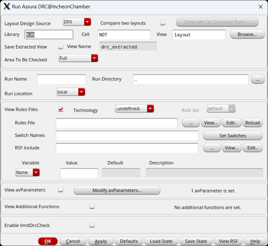
Task: Click the Cancel button
Action: 73,241
